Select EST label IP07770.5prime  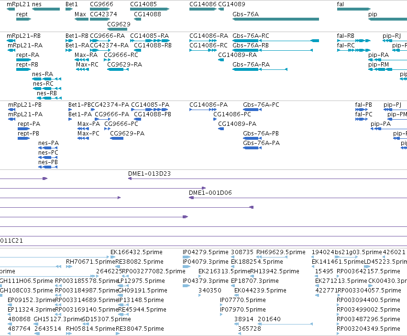coord(243,300)
